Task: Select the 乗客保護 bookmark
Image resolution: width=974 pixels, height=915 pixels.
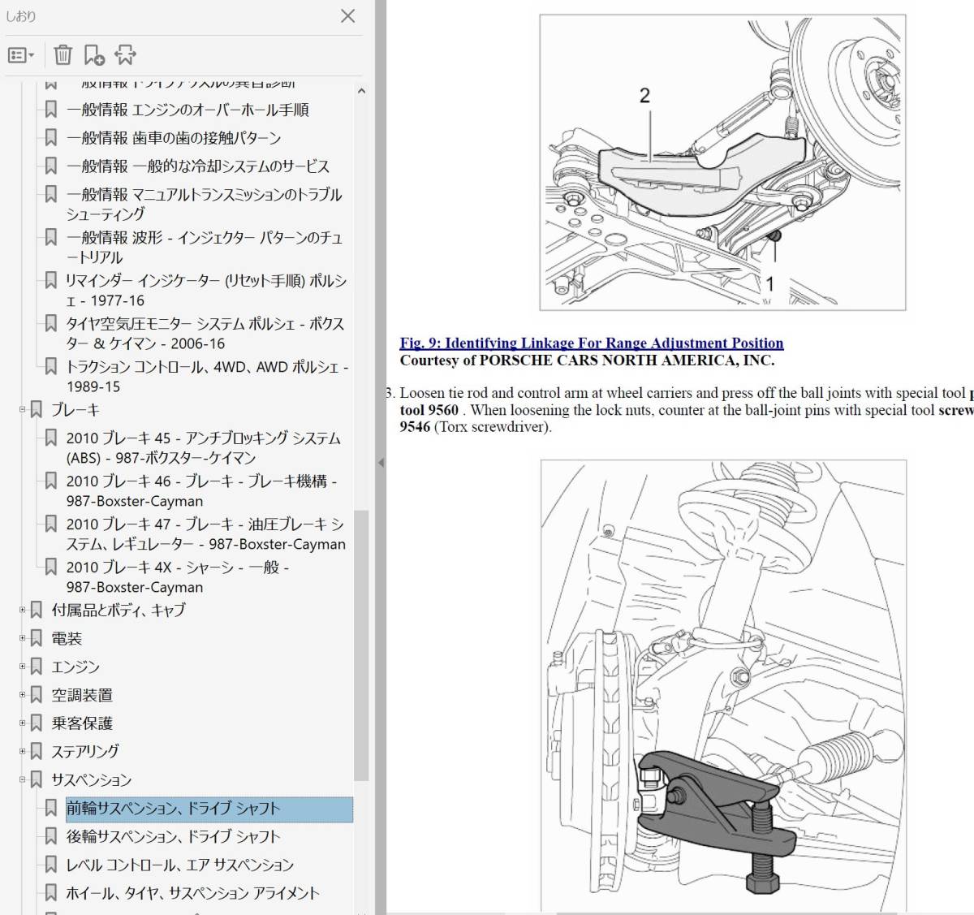Action: [x=82, y=723]
